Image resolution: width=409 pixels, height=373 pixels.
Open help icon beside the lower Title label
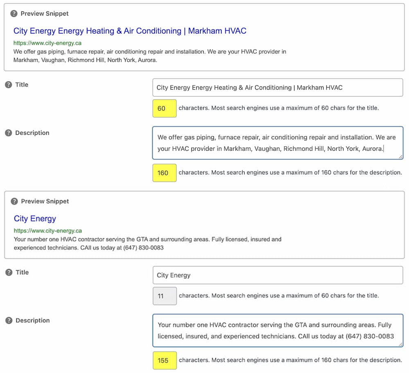(x=9, y=272)
